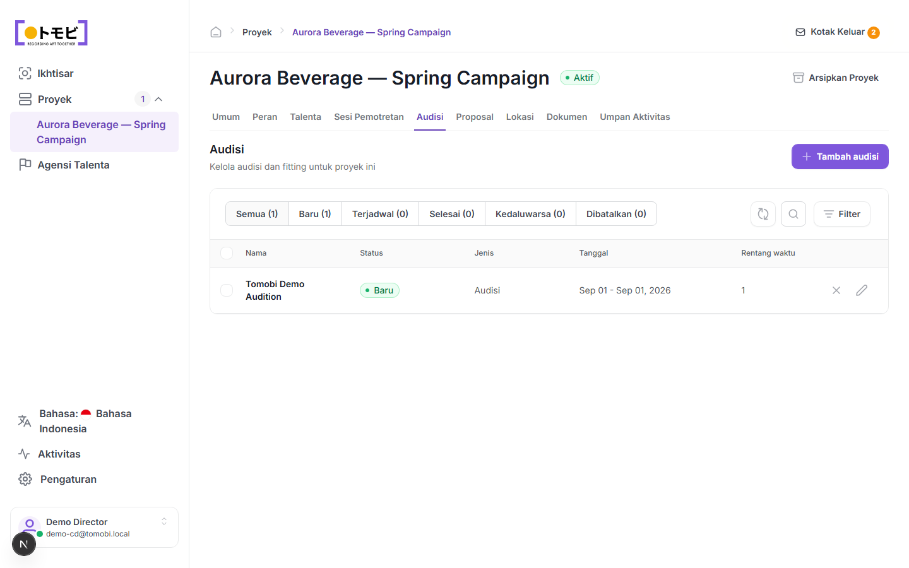909x568 pixels.
Task: Click the Audisi type cell
Action: 487,290
